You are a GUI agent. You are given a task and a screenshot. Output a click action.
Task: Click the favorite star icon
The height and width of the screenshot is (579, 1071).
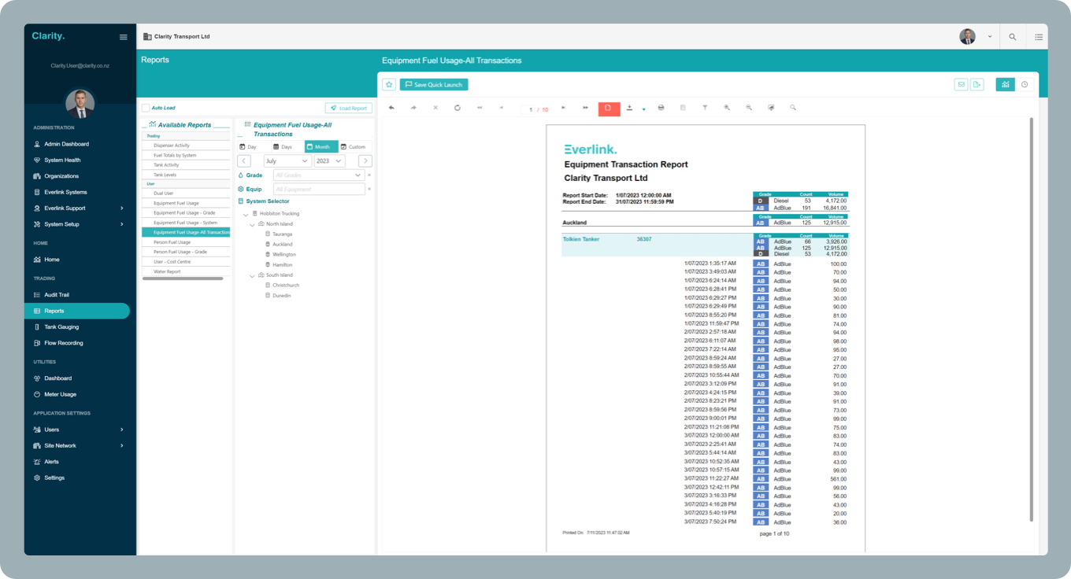click(x=389, y=84)
